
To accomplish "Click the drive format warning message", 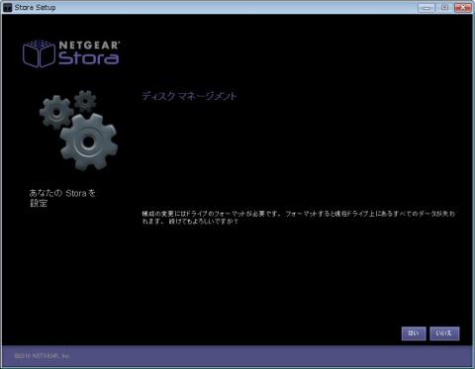I will click(299, 218).
